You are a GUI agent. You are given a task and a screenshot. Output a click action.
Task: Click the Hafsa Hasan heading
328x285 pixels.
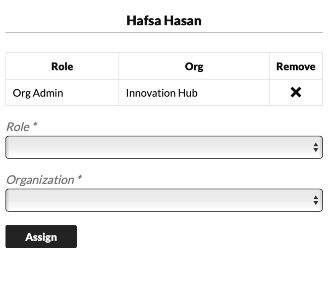point(164,21)
